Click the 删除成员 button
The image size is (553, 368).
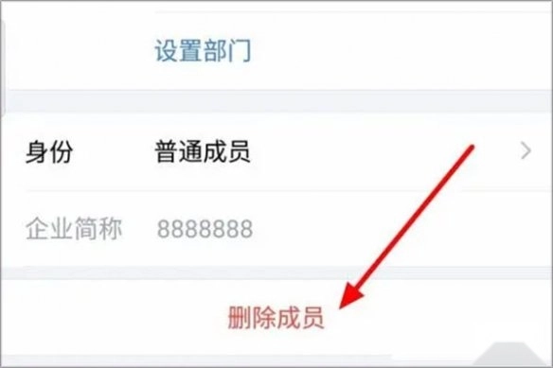(x=276, y=318)
